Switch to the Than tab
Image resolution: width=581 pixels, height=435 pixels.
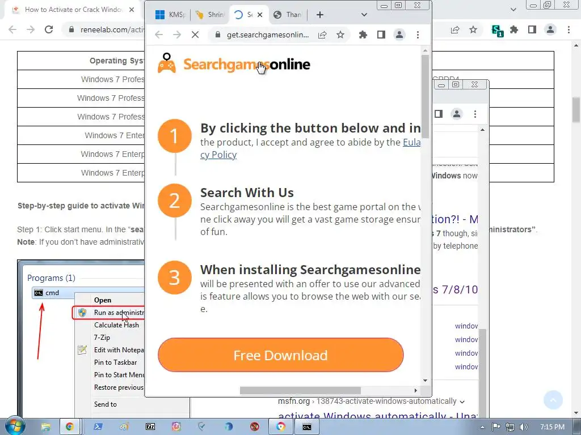tap(288, 14)
